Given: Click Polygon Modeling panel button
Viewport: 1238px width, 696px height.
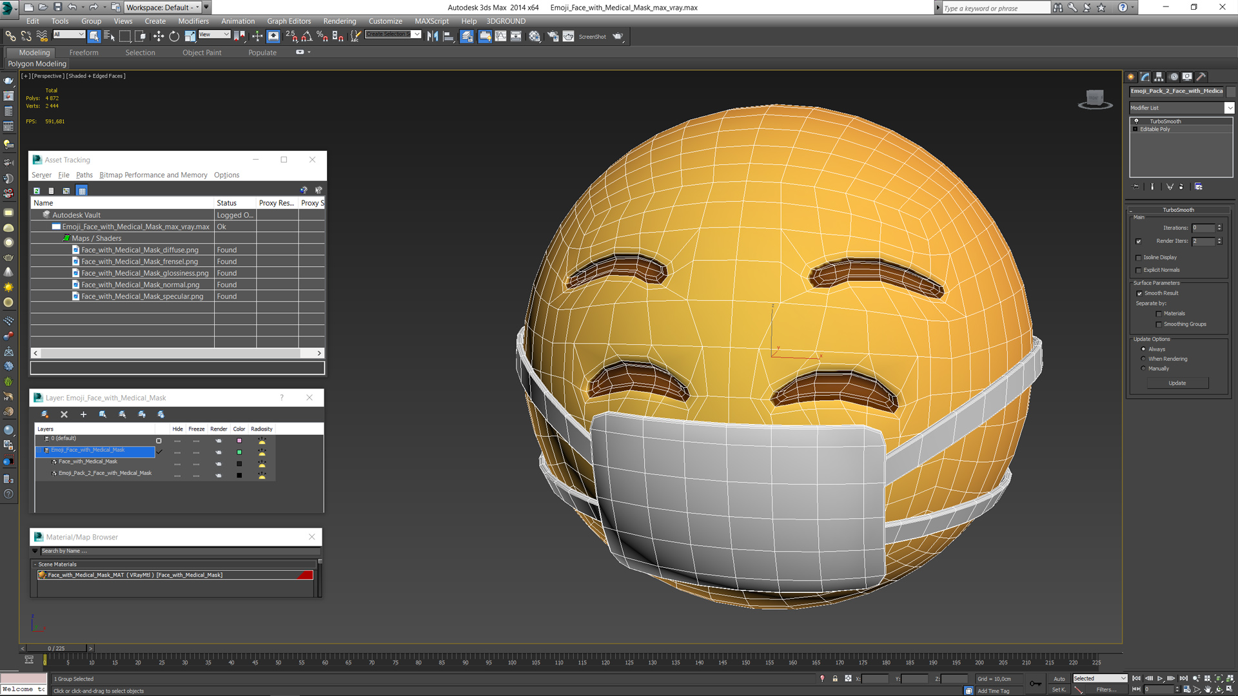Looking at the screenshot, I should coord(37,64).
